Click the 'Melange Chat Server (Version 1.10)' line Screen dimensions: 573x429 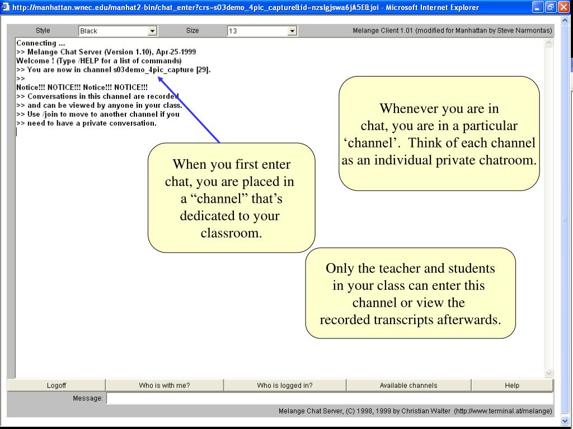(106, 52)
